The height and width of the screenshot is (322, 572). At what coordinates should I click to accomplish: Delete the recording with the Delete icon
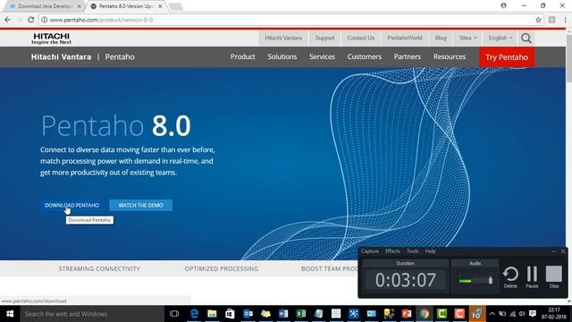pos(510,277)
